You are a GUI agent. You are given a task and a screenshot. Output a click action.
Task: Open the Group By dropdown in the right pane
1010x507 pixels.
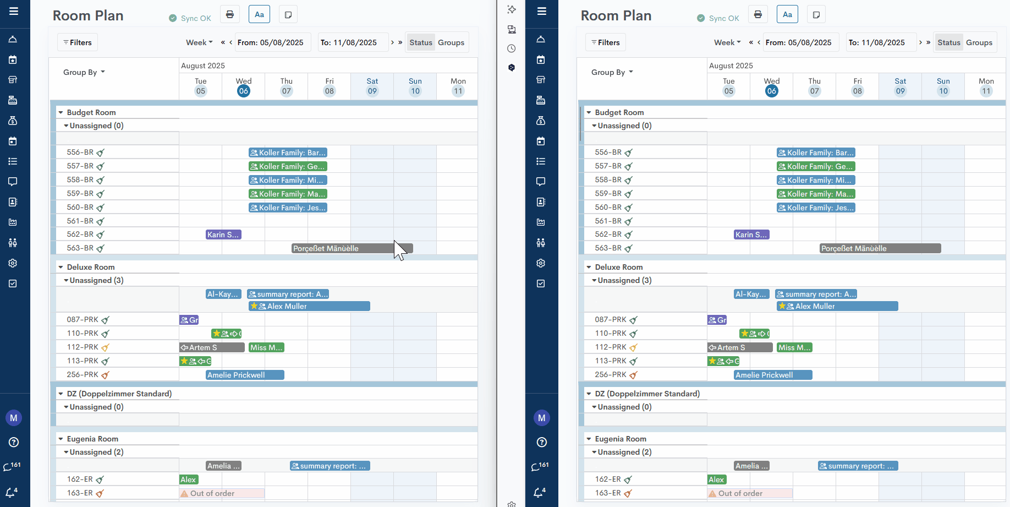pos(612,72)
